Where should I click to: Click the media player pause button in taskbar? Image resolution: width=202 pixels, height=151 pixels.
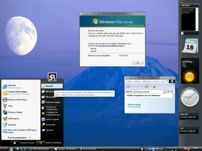coord(153,149)
